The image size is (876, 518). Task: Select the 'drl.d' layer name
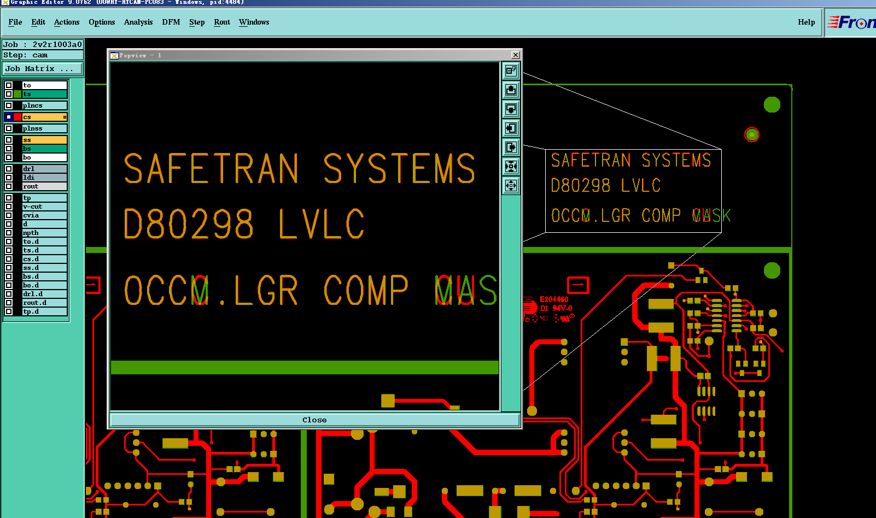point(44,294)
